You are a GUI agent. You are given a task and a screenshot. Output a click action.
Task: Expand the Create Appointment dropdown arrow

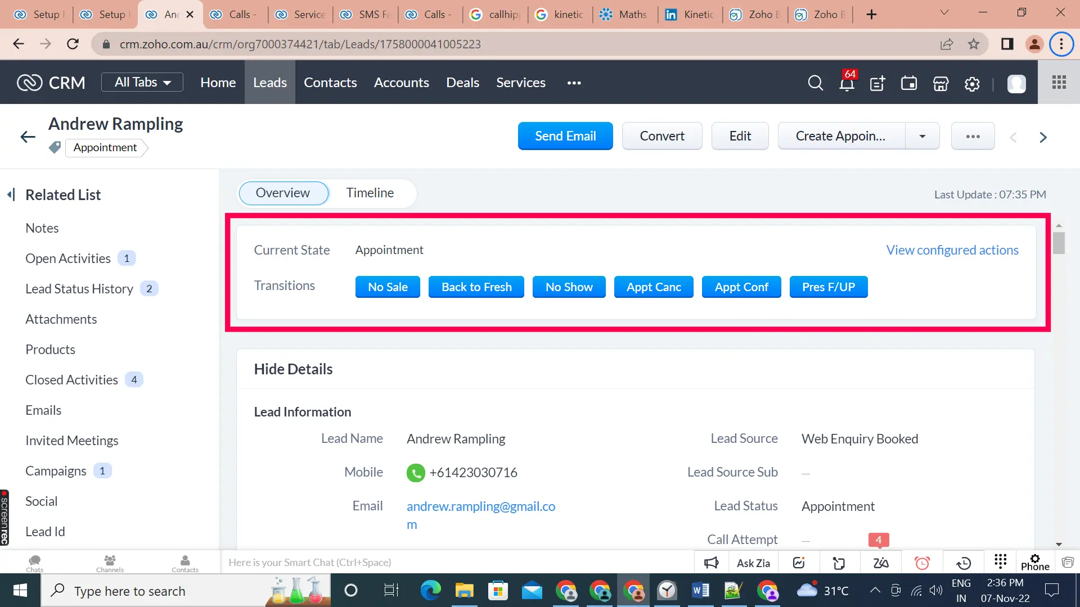922,136
